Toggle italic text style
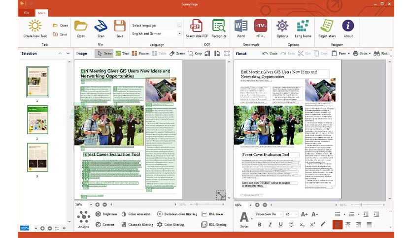The width and height of the screenshot is (412, 238). [x=270, y=225]
